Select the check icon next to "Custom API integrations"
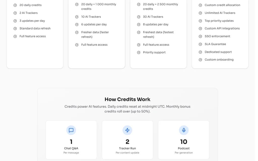This screenshot has width=258, height=161. (200, 29)
